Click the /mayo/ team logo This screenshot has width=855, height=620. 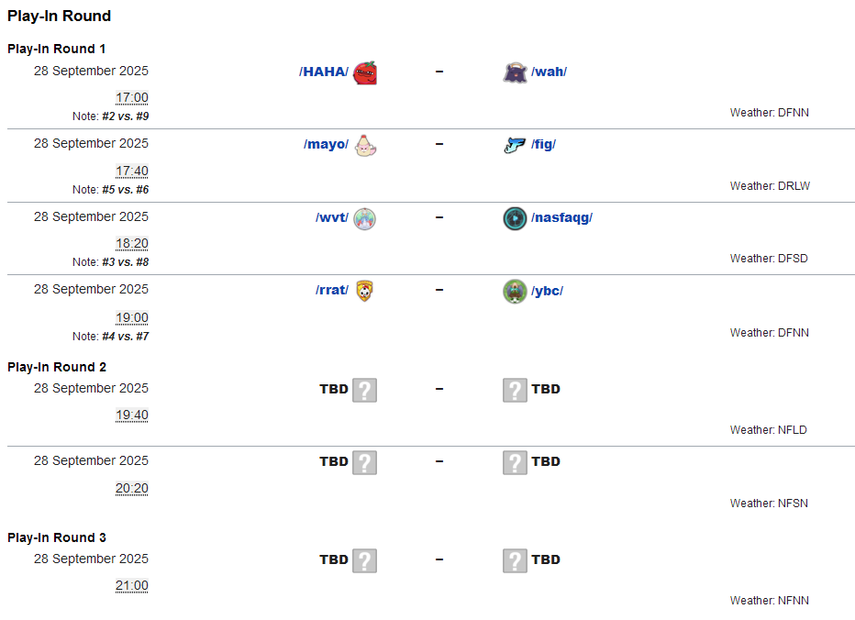pos(365,145)
